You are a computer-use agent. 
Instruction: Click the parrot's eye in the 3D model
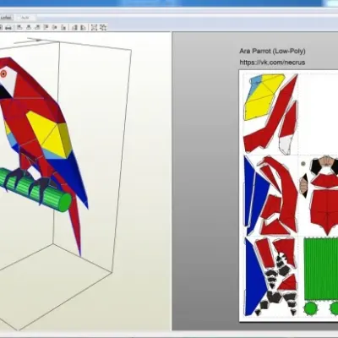[x=3, y=74]
